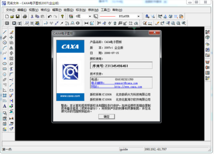Save the drawing with the floppy icon
Image resolution: width=214 pixels, height=154 pixels.
[x=17, y=17]
